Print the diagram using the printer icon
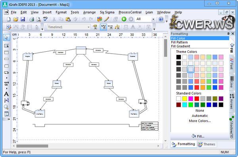The width and height of the screenshot is (238, 157). (32, 19)
